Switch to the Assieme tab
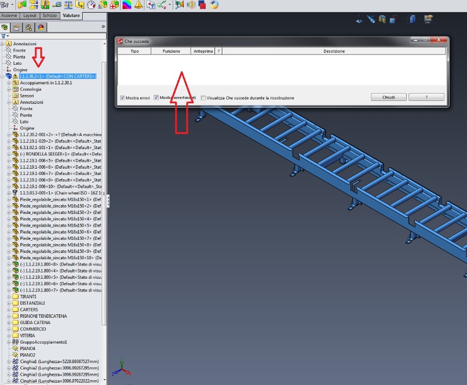Image resolution: width=467 pixels, height=385 pixels. (x=9, y=16)
